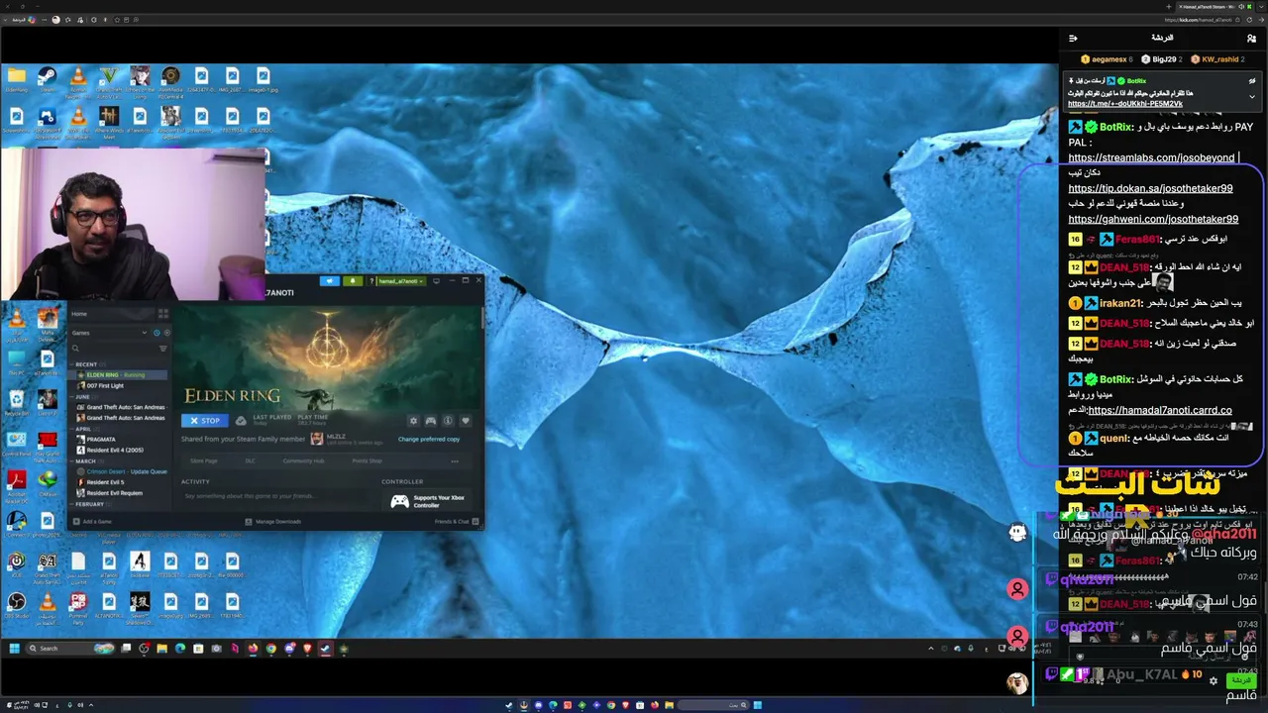Select Resident Evil 4 (2005) in library

(x=114, y=450)
